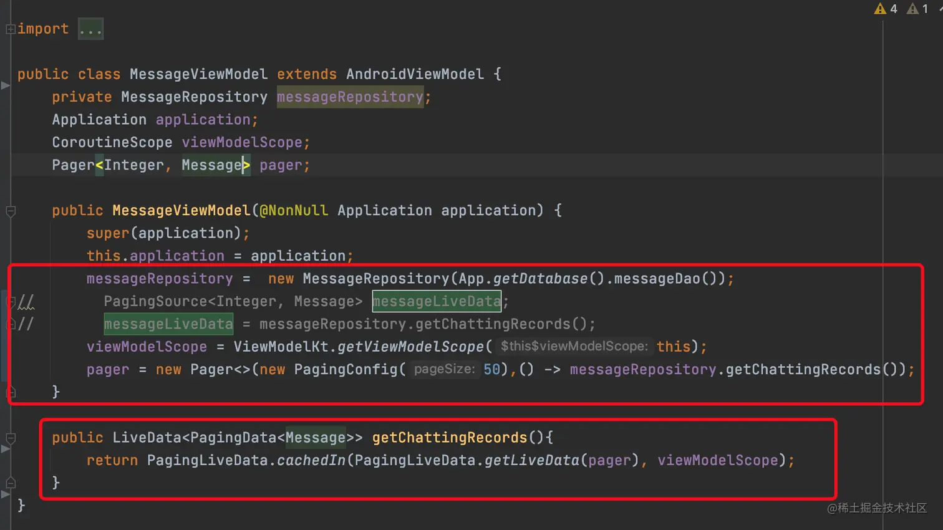943x530 pixels.
Task: Click the 'class' keyword
Action: [99, 74]
